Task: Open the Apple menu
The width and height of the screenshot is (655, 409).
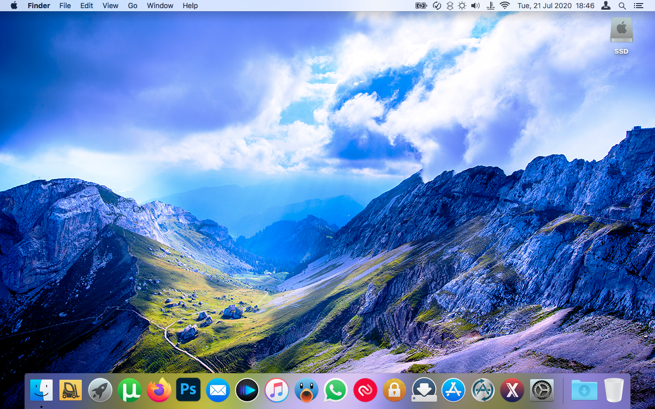Action: (14, 6)
